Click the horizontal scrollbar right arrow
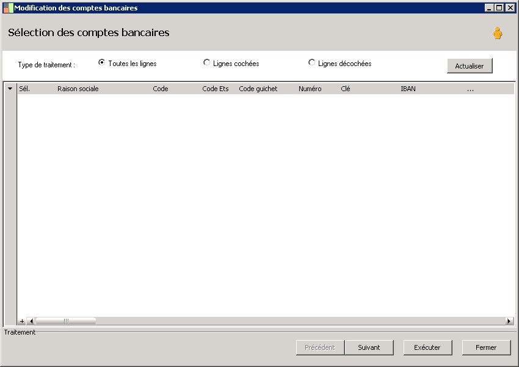 coord(509,321)
